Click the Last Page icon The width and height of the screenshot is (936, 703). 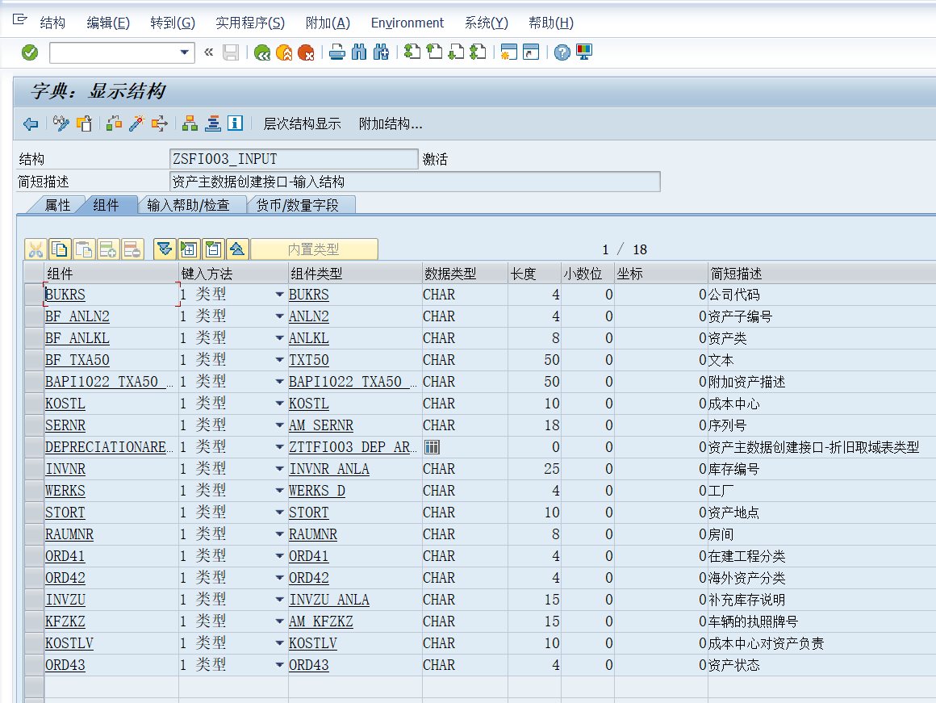click(478, 52)
